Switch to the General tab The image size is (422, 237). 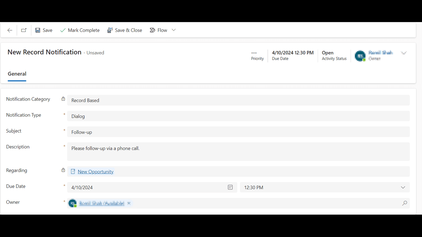click(x=17, y=74)
